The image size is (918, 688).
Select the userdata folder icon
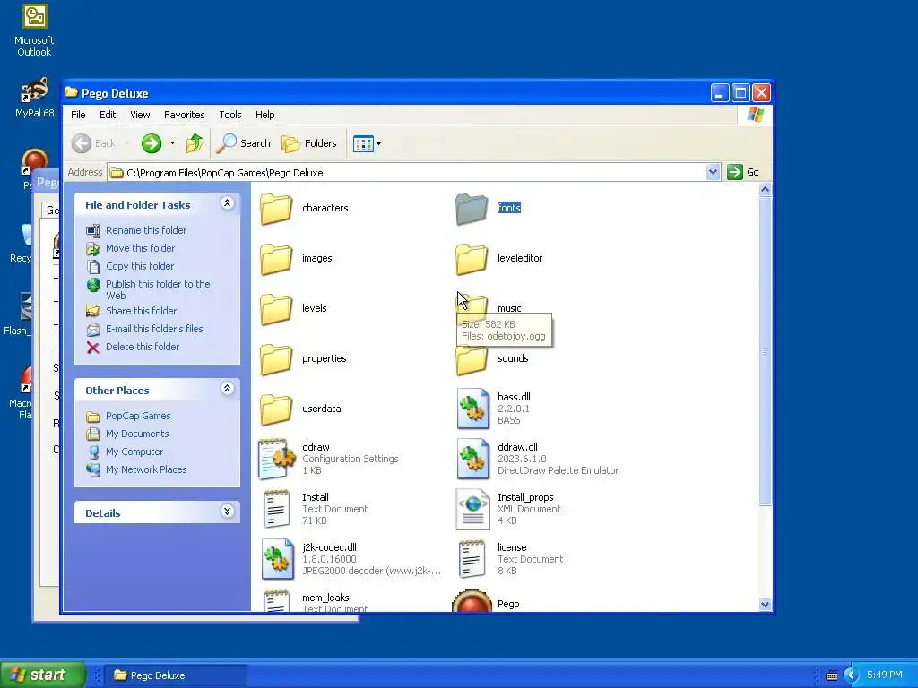(x=276, y=409)
